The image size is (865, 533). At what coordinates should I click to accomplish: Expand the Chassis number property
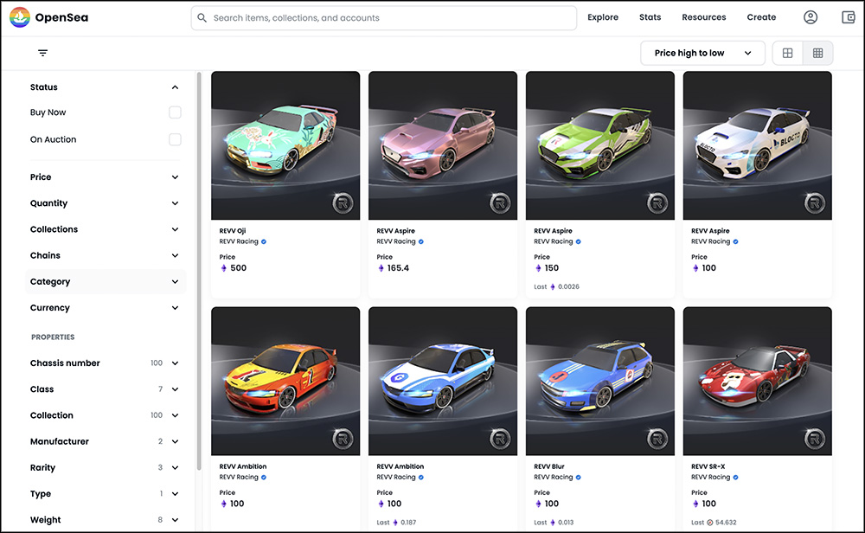pyautogui.click(x=105, y=363)
